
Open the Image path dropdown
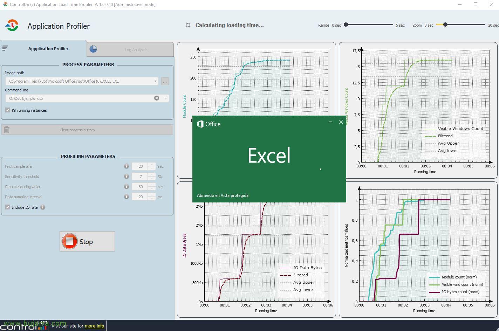pyautogui.click(x=156, y=81)
